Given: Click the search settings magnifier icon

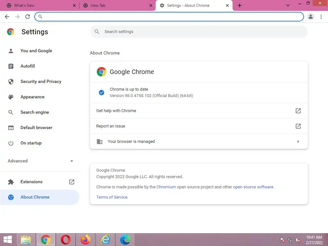Looking at the screenshot, I should [x=97, y=32].
